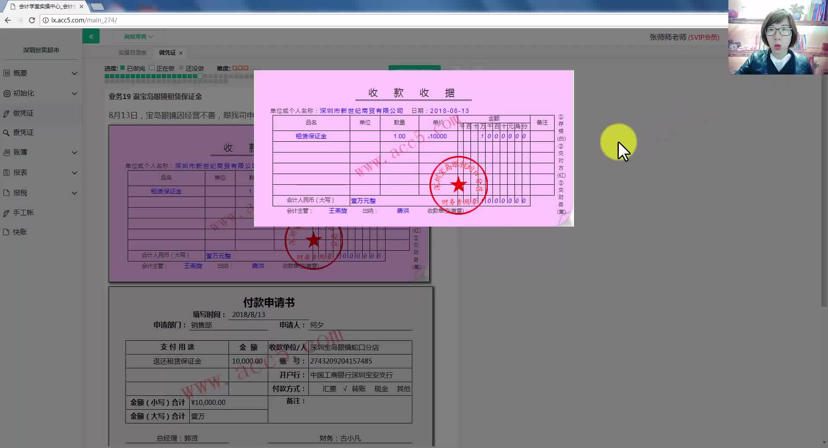
Task: Collapse the sidebar with the double-arrow button
Action: [91, 36]
